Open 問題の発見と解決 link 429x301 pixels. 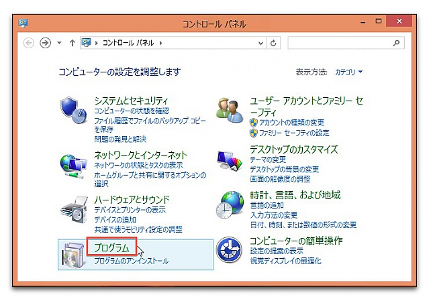120,139
